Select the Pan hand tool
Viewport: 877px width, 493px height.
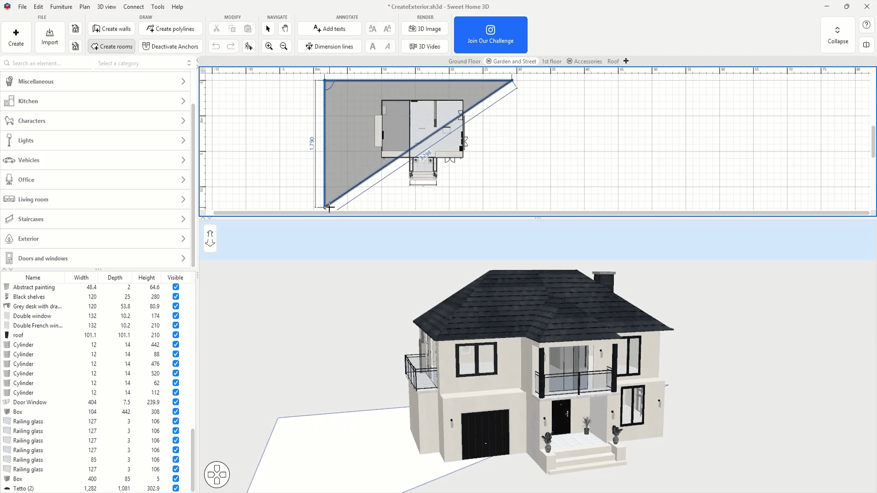(x=285, y=29)
